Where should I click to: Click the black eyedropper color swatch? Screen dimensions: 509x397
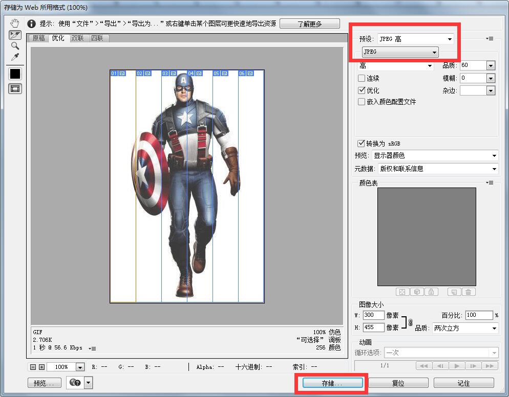click(15, 74)
